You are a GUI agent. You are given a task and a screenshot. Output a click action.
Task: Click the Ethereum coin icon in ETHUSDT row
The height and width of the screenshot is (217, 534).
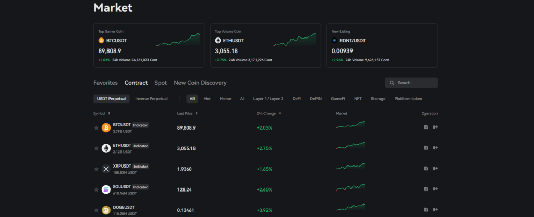106,148
